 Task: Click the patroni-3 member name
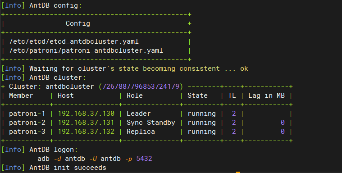[x=27, y=132]
